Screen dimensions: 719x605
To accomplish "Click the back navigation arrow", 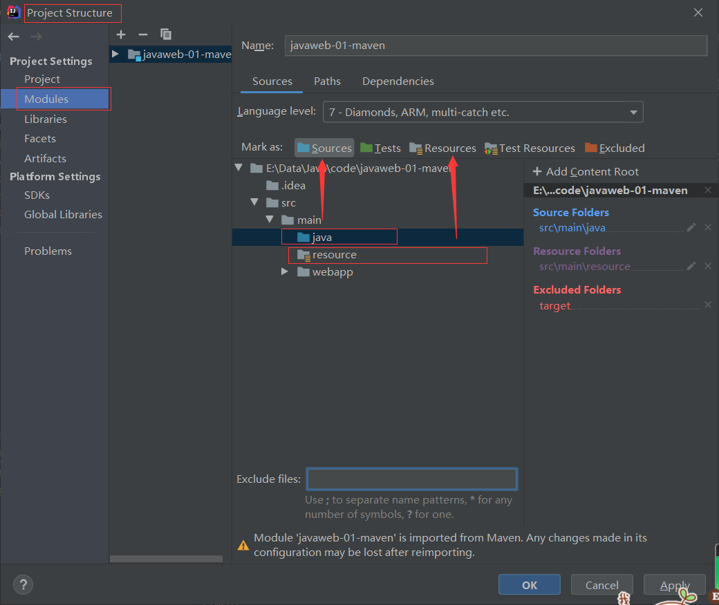I will [14, 37].
